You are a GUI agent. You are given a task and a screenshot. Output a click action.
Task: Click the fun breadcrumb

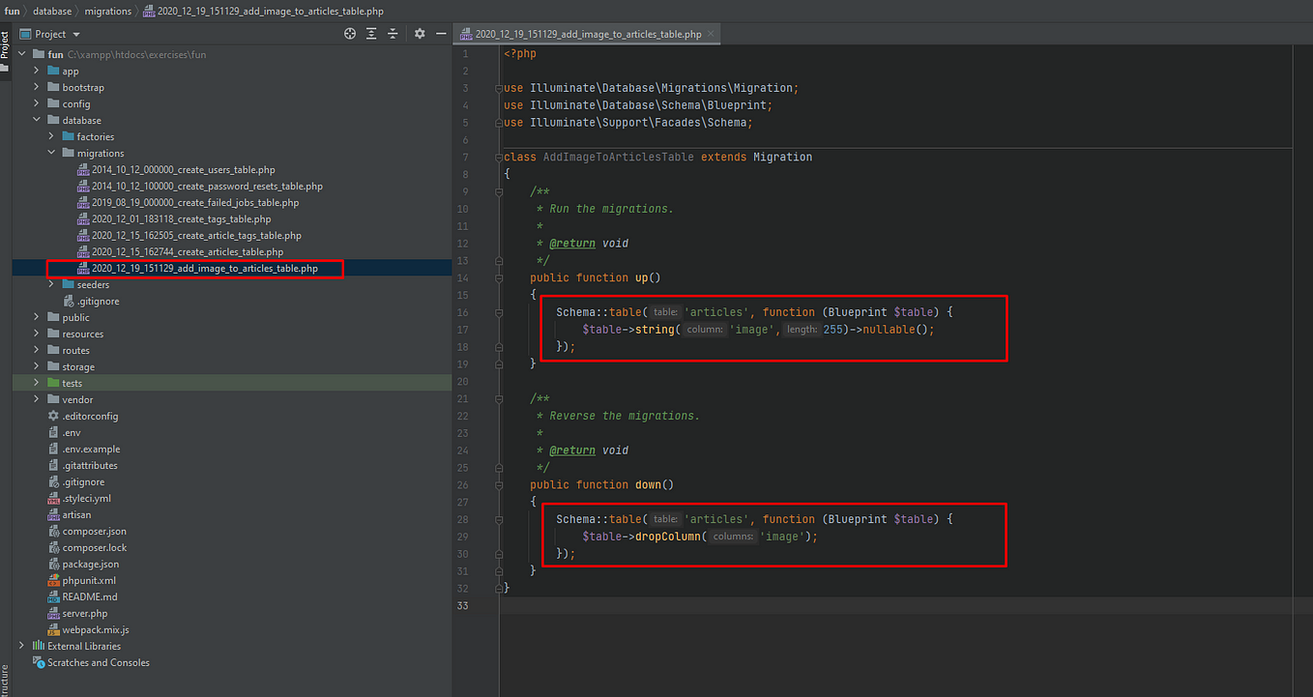(11, 11)
